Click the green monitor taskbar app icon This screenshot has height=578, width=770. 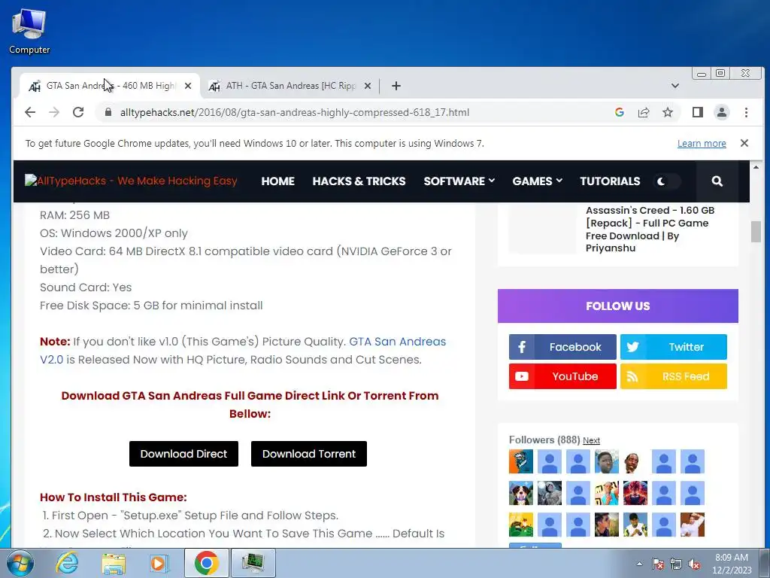pos(253,563)
